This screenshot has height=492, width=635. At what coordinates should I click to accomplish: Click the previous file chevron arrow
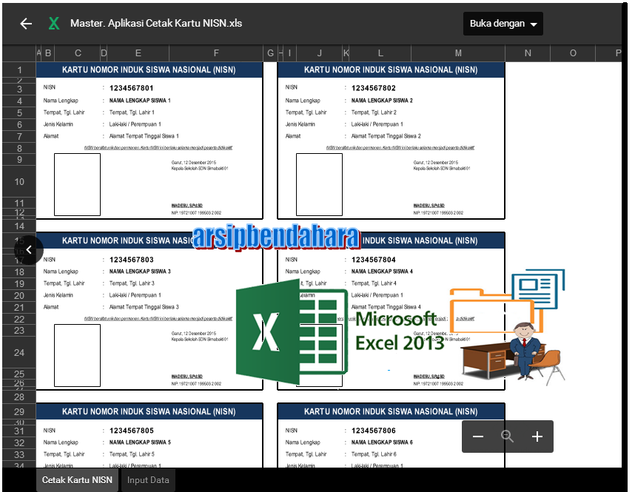point(28,250)
